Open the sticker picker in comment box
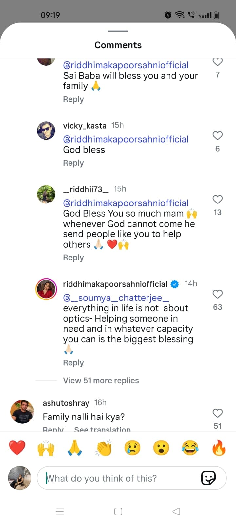Screen dimensions: 236x526 pos(208,478)
